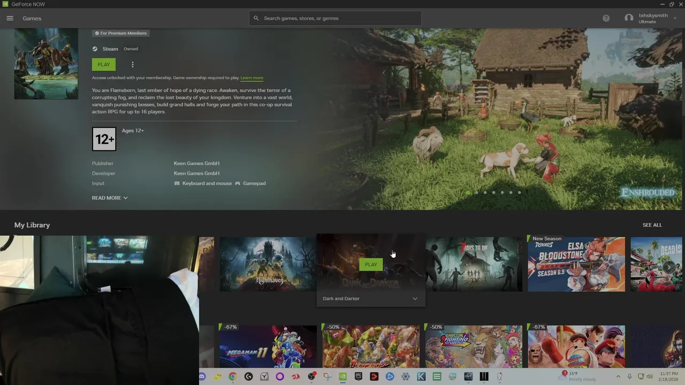Open the Epic Games Launcher taskbar icon

[359, 376]
